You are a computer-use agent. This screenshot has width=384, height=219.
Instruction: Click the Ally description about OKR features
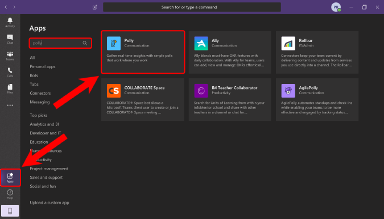229,60
